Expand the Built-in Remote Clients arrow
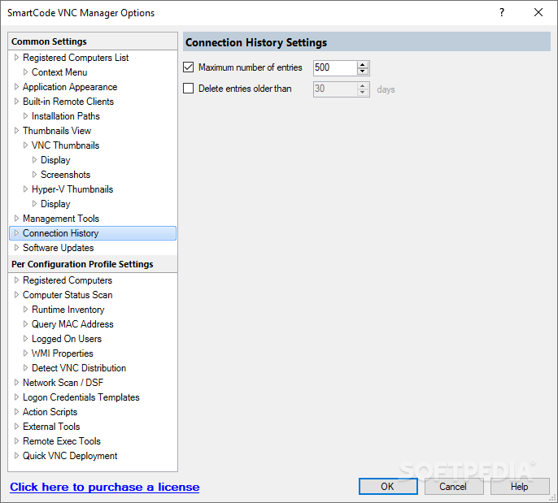Viewport: 558px width, 503px height. tap(16, 101)
